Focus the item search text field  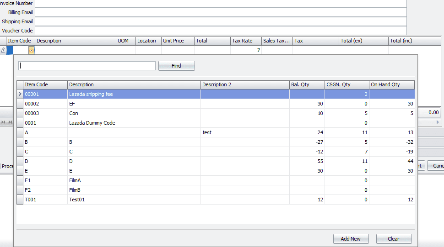(87, 66)
